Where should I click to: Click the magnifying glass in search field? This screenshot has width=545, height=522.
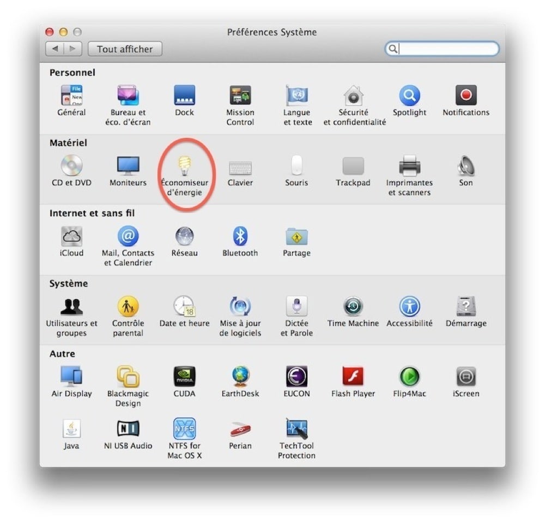393,48
